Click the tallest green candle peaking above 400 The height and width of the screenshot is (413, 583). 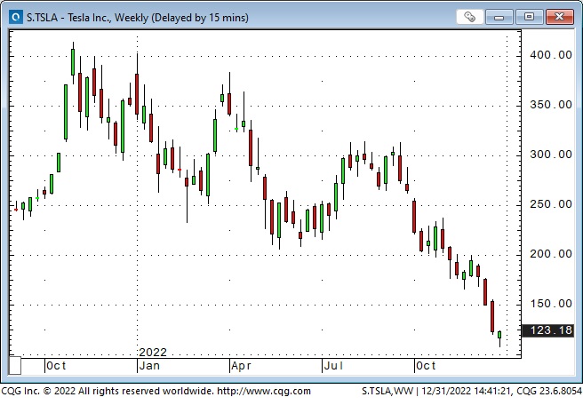73,62
